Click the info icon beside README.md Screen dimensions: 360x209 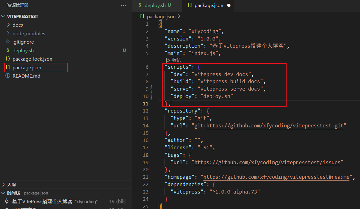pyautogui.click(x=8, y=76)
